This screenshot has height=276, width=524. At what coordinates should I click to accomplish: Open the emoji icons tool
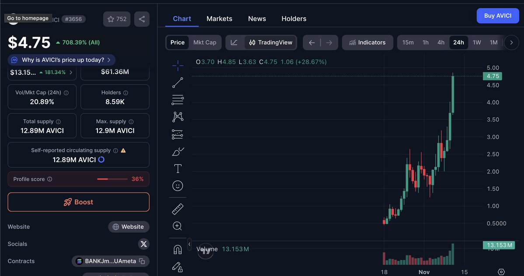click(177, 186)
